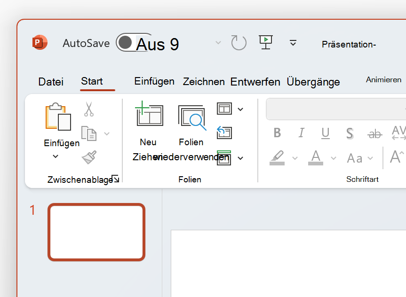Select slide 1 thumbnail

coord(96,232)
